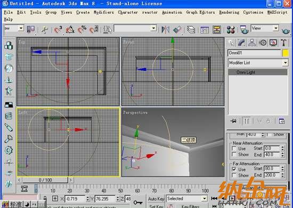Open the Curve Editor icon

[x=205, y=29]
